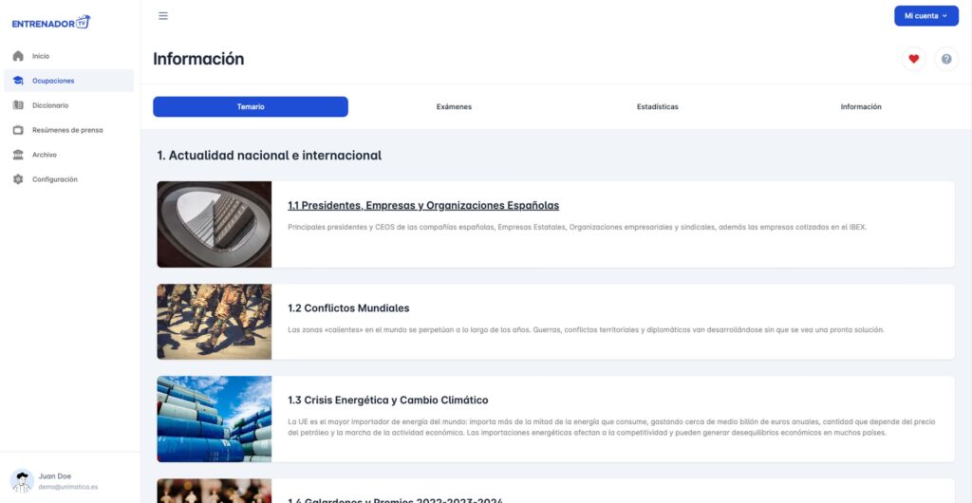Click Juan Doe's profile avatar
The width and height of the screenshot is (972, 503).
click(22, 480)
